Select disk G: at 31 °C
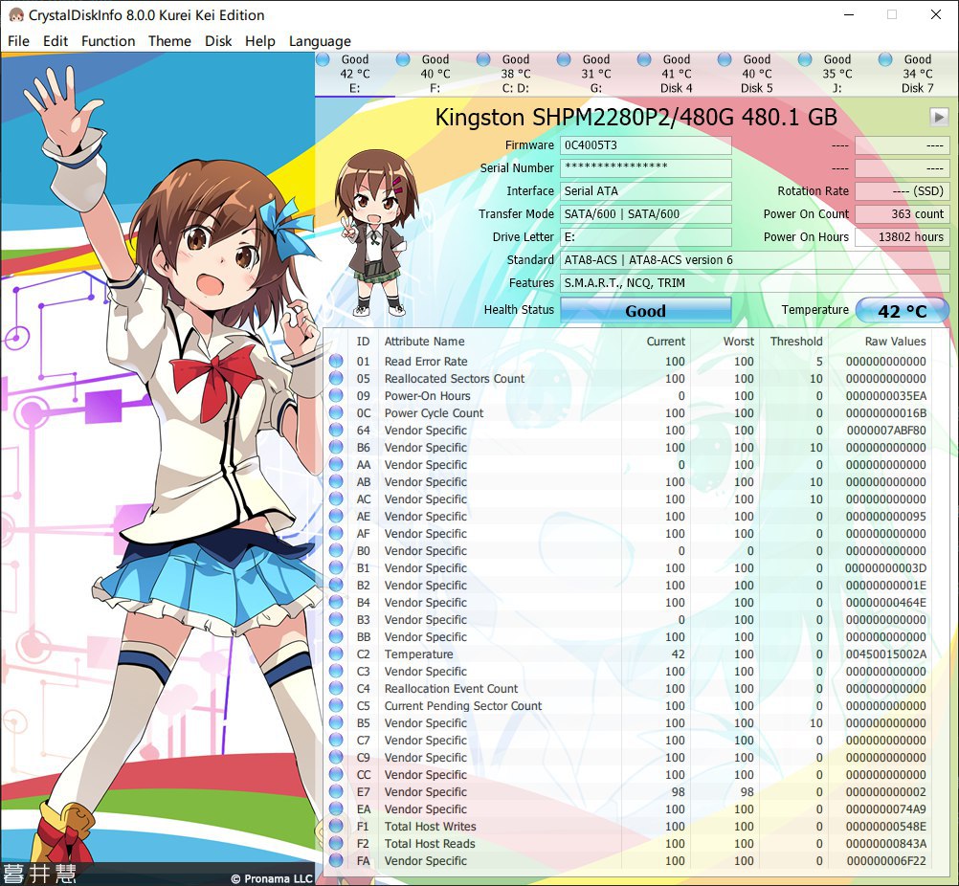 click(x=596, y=74)
